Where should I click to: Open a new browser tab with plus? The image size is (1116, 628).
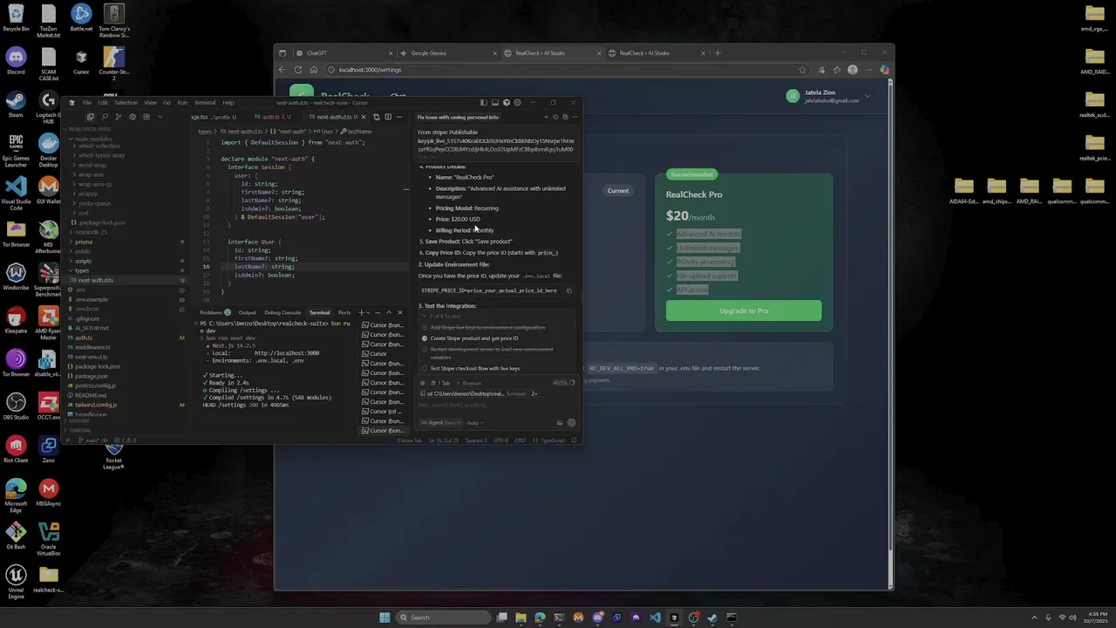point(718,53)
